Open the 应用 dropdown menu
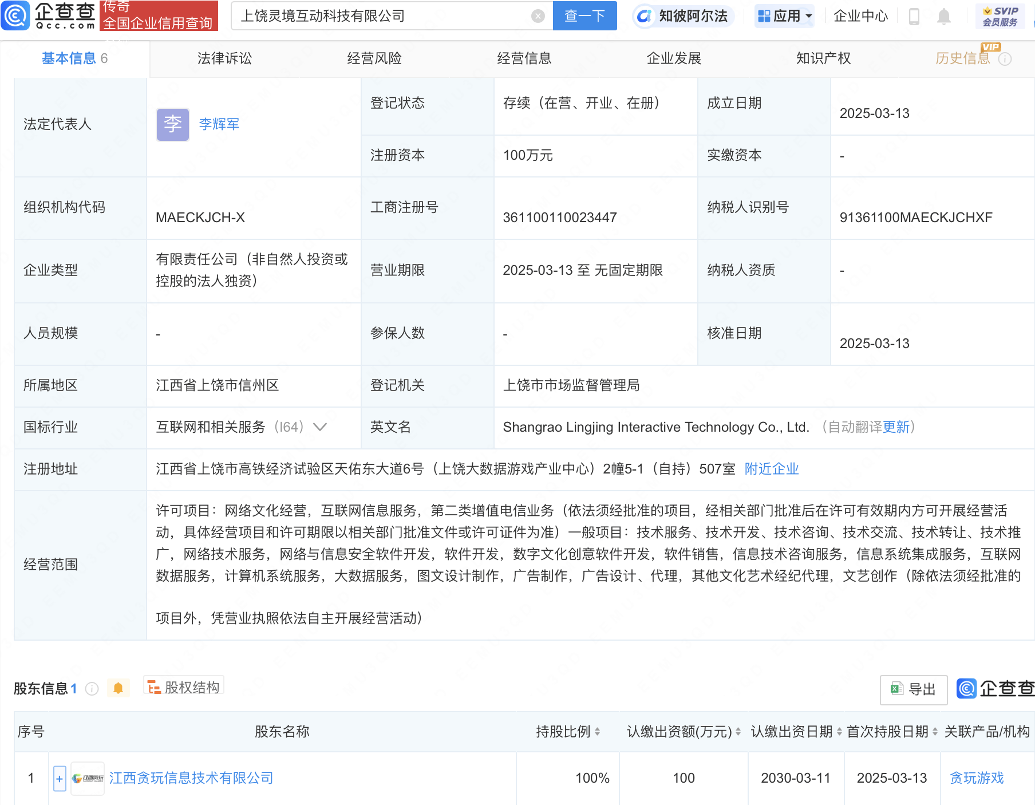The image size is (1035, 805). tap(784, 16)
